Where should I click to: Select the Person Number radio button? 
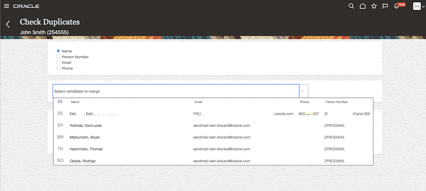pyautogui.click(x=58, y=57)
